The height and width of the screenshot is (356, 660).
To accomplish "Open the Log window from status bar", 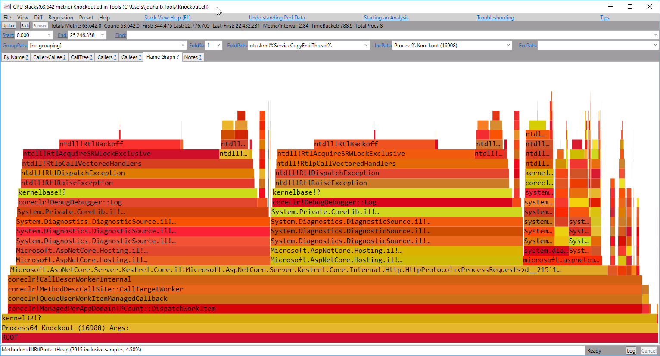I will coord(631,350).
